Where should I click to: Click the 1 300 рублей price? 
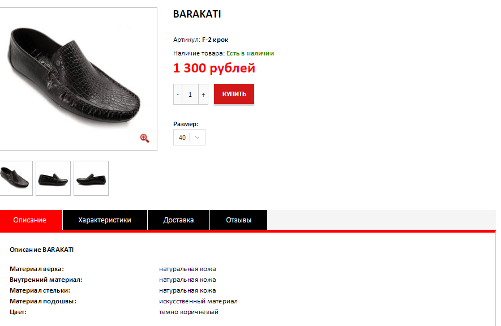pos(214,68)
